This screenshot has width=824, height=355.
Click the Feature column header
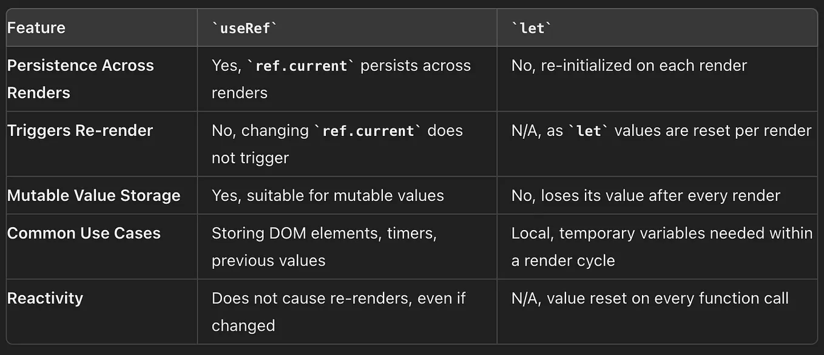point(36,28)
